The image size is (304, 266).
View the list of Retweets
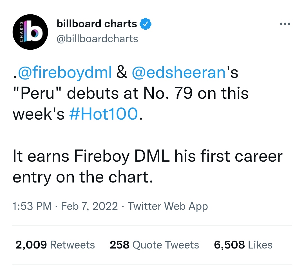tap(72, 245)
